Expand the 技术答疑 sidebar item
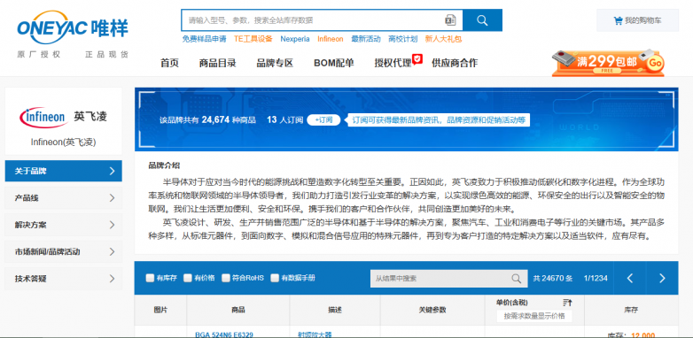This screenshot has height=338, width=693. (x=64, y=279)
